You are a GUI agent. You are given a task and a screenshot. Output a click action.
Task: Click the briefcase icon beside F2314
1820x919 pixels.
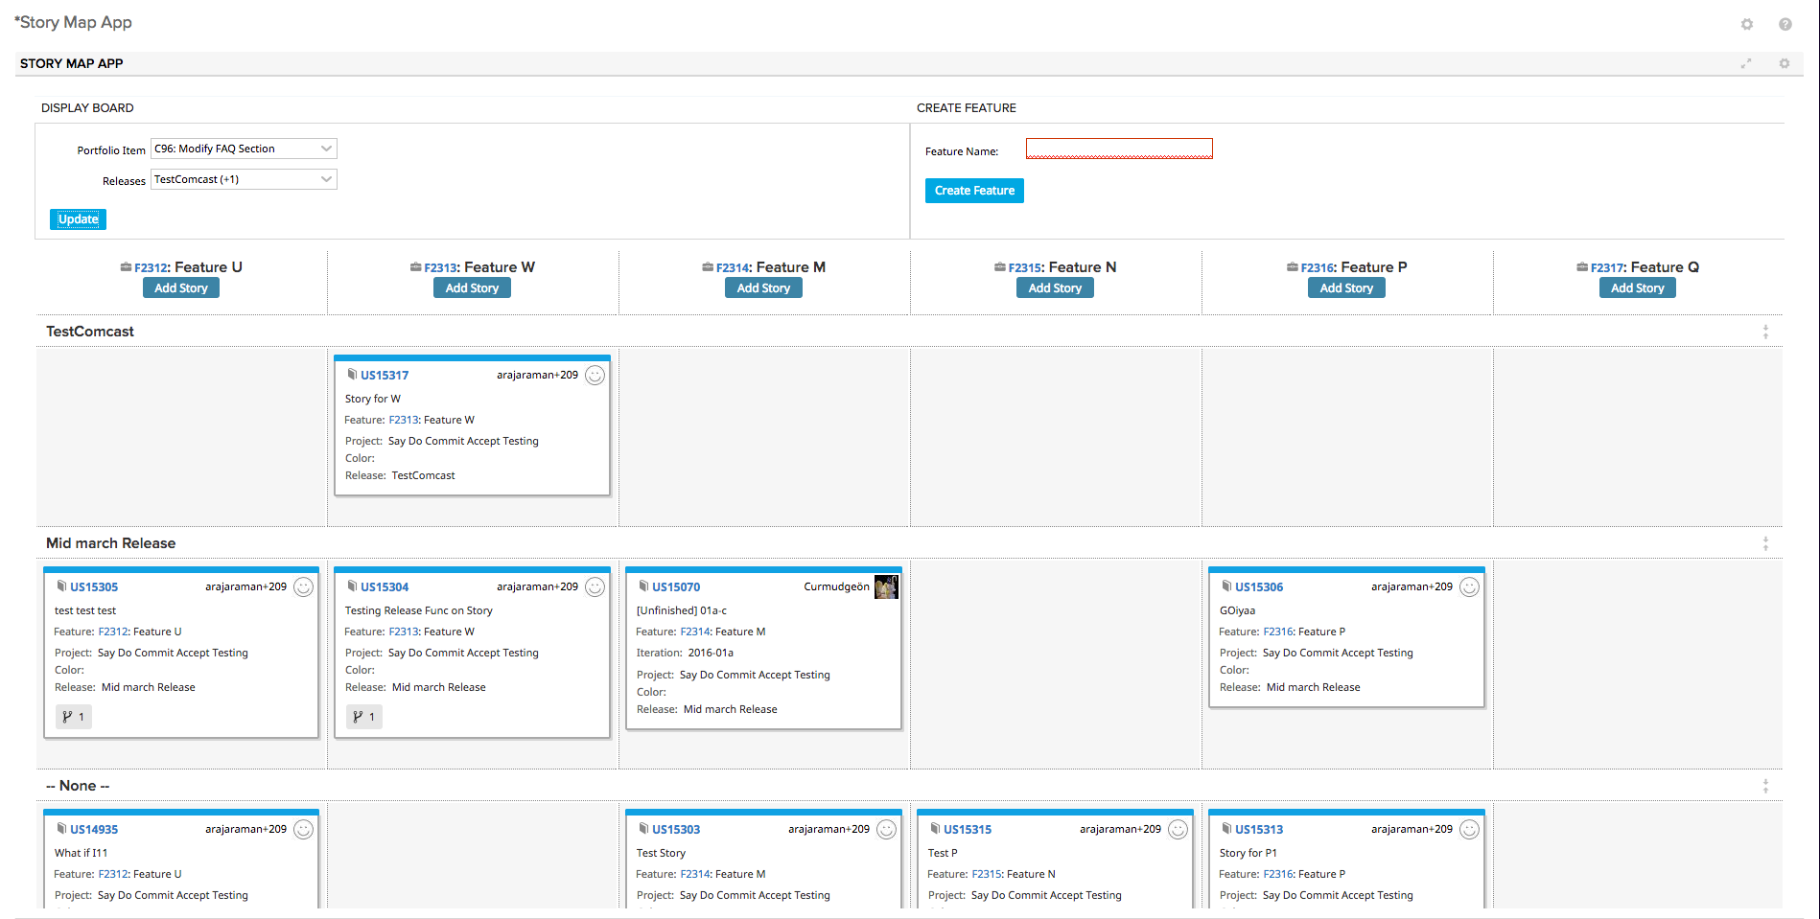pyautogui.click(x=708, y=267)
